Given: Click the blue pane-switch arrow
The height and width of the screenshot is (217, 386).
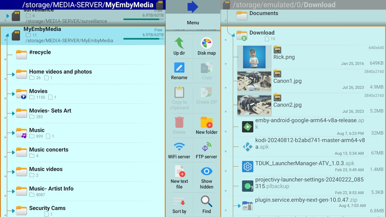Looking at the screenshot, I should click(193, 7).
